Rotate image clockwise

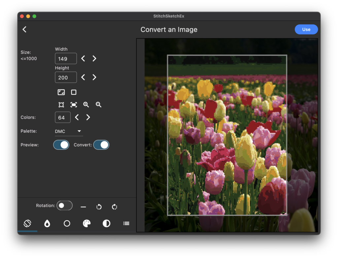click(115, 207)
